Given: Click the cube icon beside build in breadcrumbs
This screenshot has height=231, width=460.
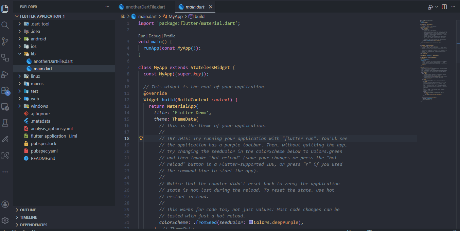Looking at the screenshot, I should tap(191, 16).
